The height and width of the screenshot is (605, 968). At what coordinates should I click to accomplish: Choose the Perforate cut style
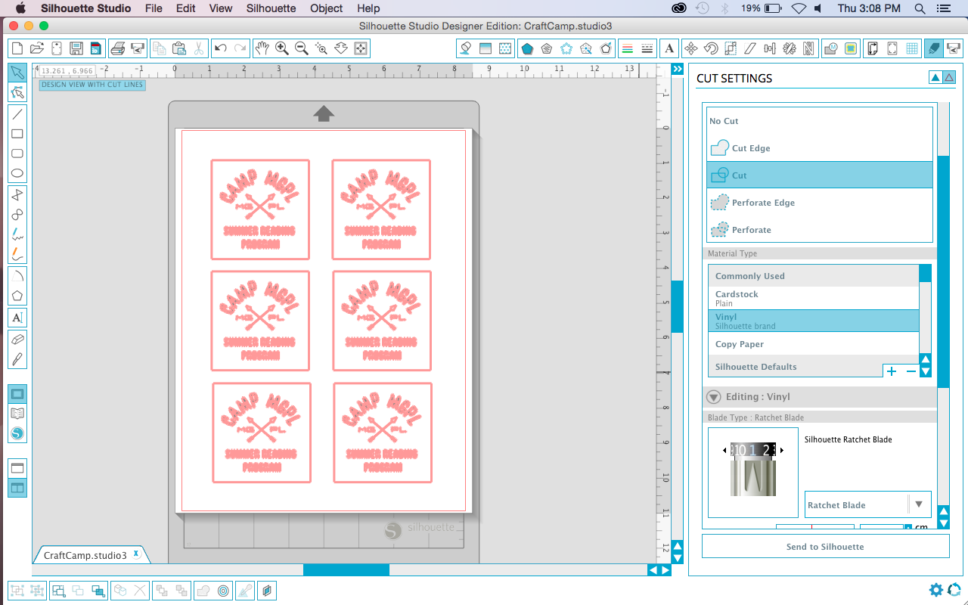click(x=820, y=230)
